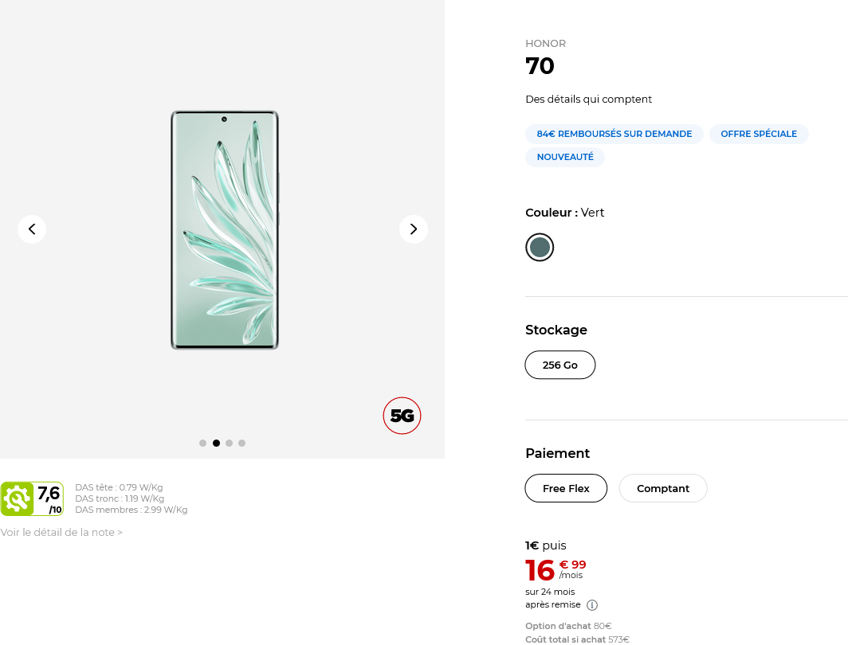This screenshot has height=645, width=848.
Task: Click the HONOR brand name
Action: [545, 44]
